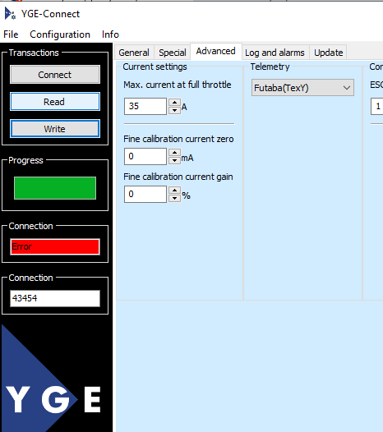This screenshot has width=383, height=432.
Task: Decrease max current with down arrow
Action: tap(174, 110)
